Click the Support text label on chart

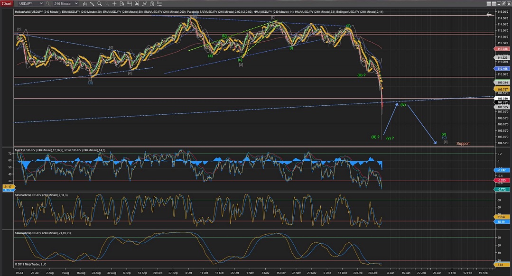click(x=463, y=144)
